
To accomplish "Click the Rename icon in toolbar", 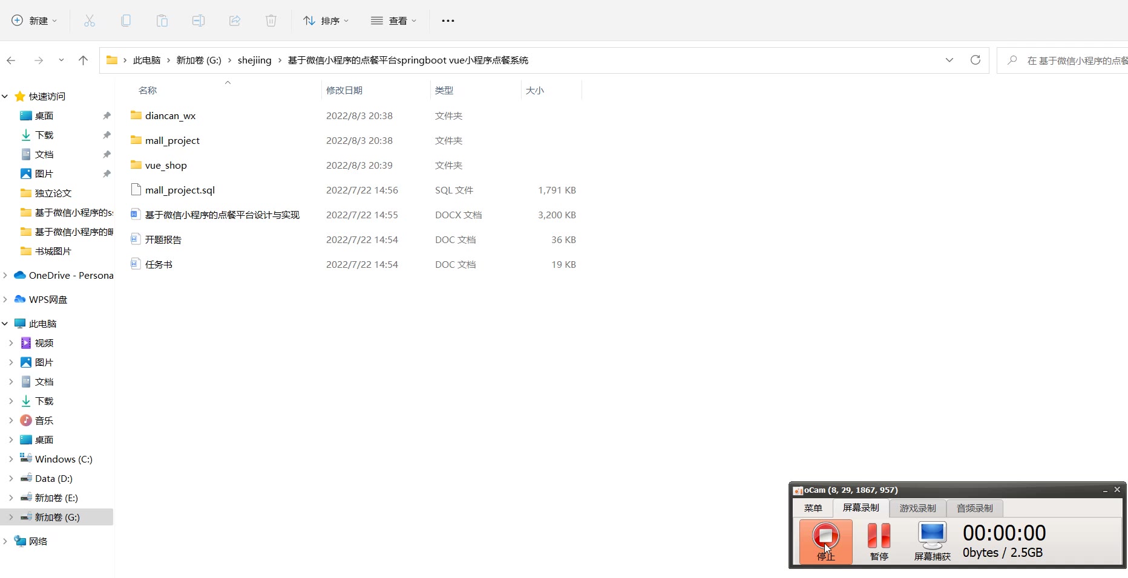I will click(x=198, y=21).
